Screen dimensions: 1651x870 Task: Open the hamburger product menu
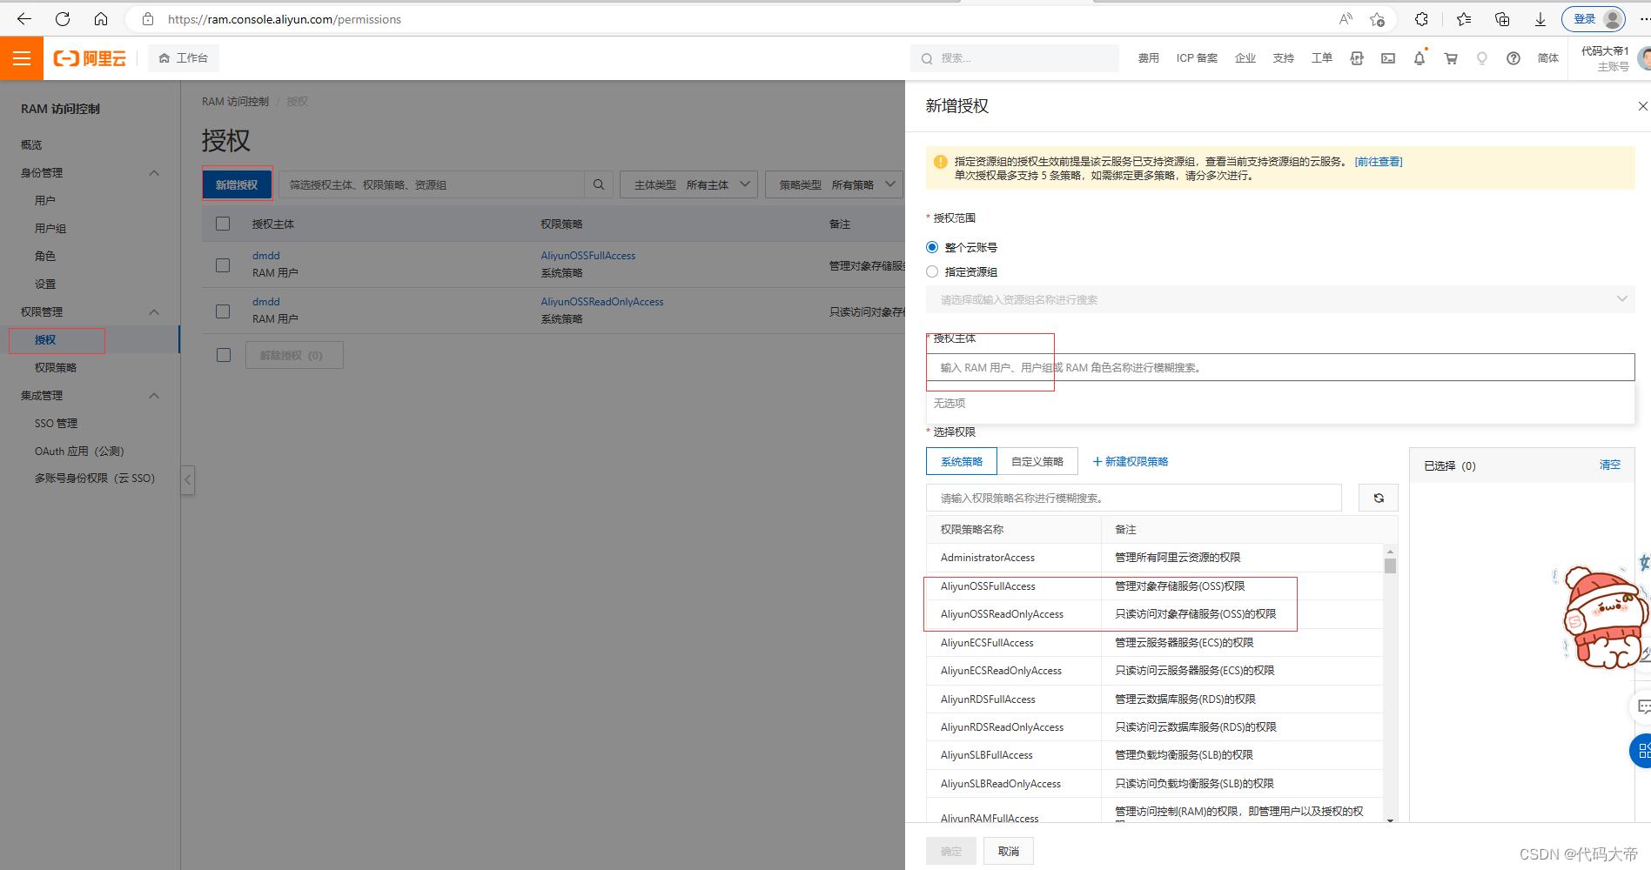22,57
